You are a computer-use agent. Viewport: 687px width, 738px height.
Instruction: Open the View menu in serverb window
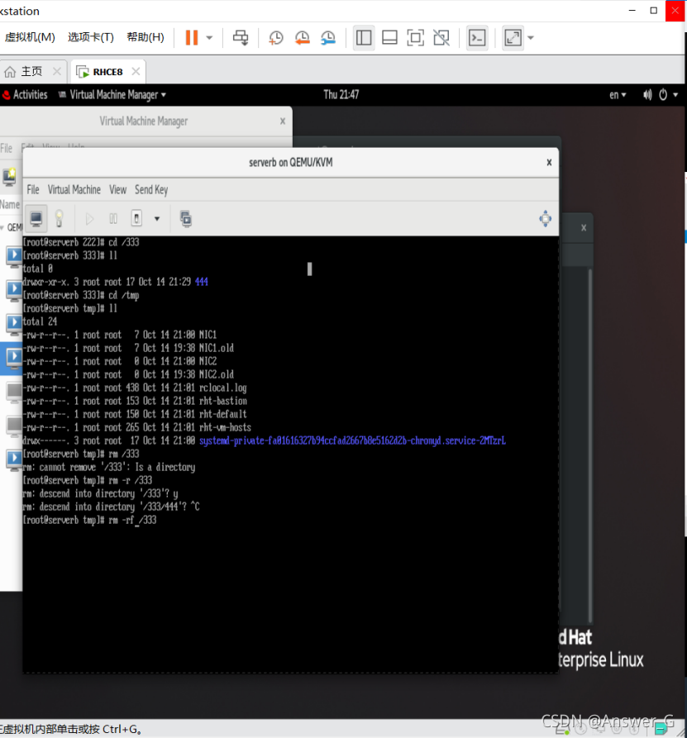[117, 190]
